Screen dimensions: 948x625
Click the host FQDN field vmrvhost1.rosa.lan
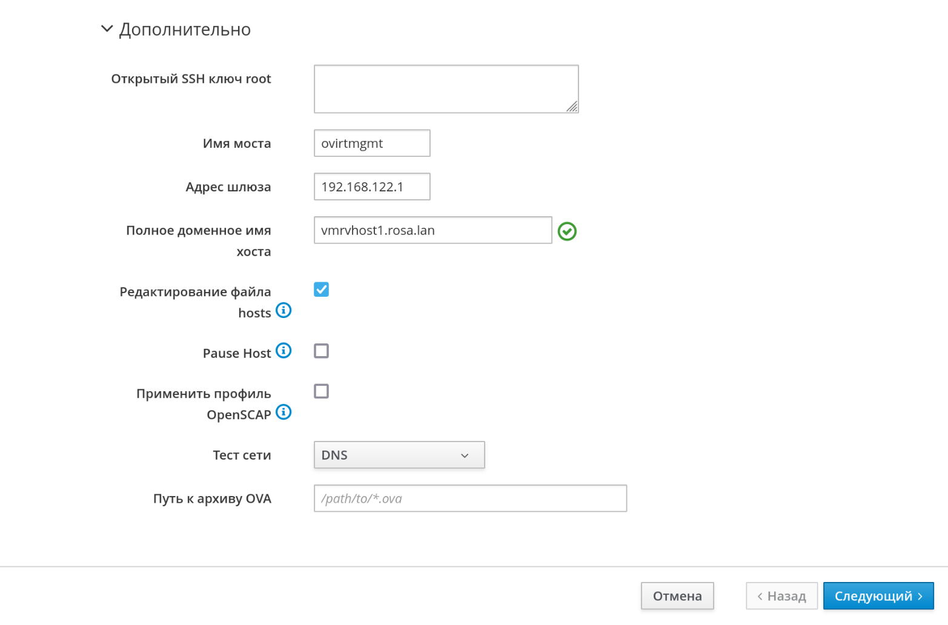tap(433, 231)
